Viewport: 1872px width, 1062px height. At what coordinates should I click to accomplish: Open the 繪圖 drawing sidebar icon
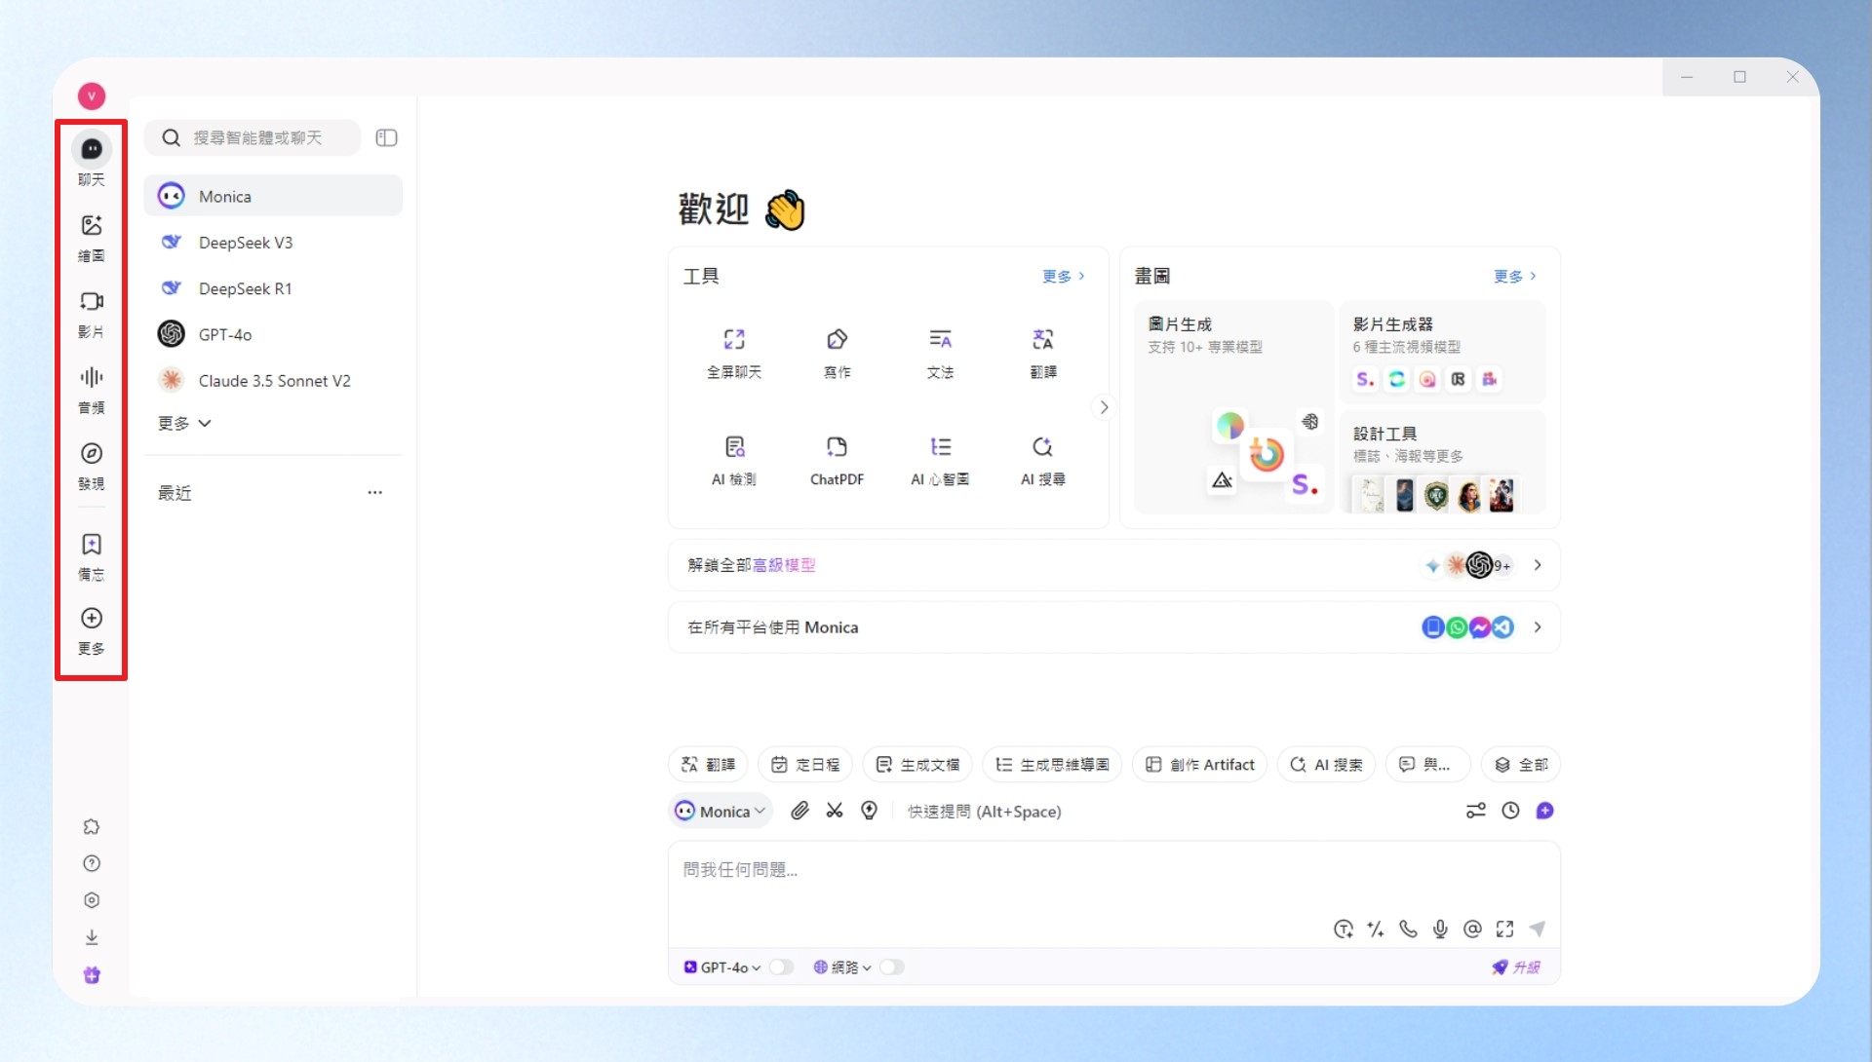[92, 238]
